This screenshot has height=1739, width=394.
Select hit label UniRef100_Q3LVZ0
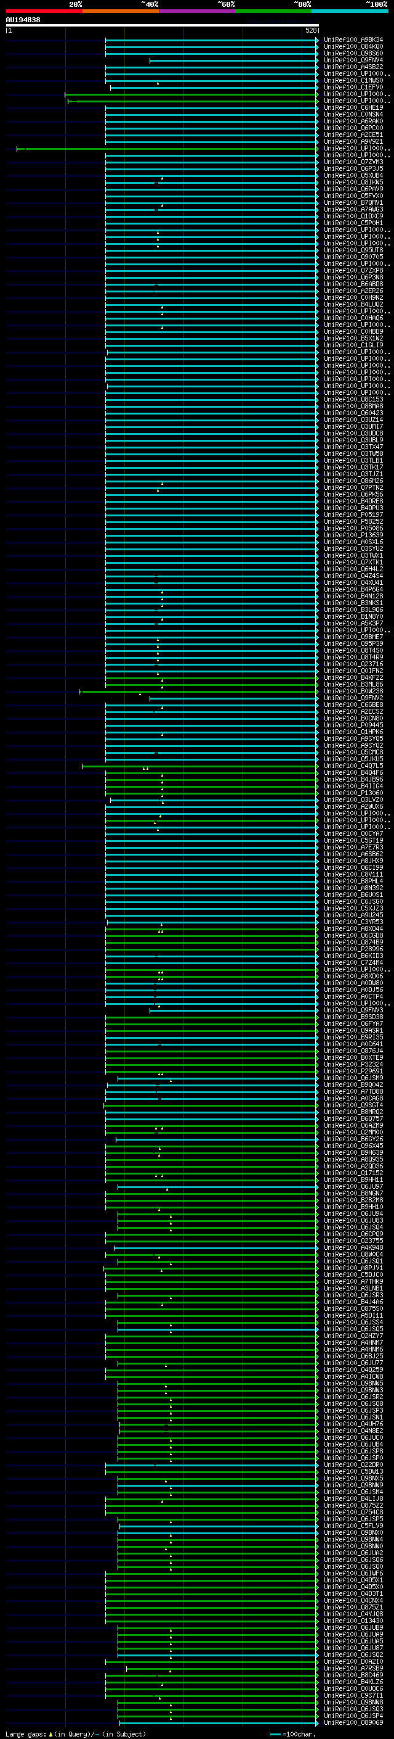[353, 800]
